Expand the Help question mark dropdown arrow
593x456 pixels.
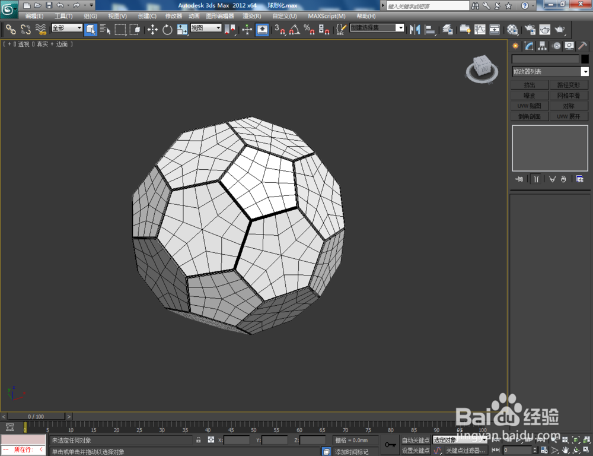pyautogui.click(x=533, y=6)
